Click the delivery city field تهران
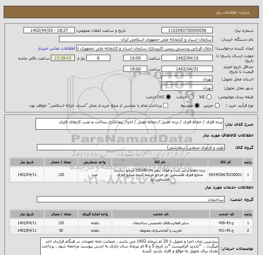The height and width of the screenshot is (255, 263). pyautogui.click(x=187, y=88)
